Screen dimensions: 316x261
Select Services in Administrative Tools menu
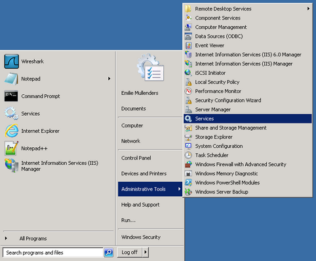click(x=248, y=118)
